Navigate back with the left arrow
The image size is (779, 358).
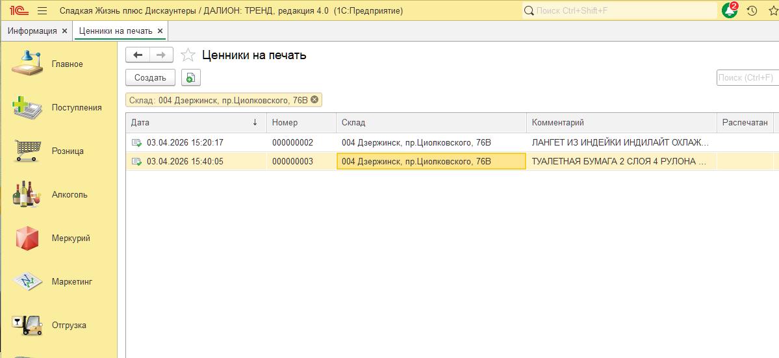(x=138, y=55)
